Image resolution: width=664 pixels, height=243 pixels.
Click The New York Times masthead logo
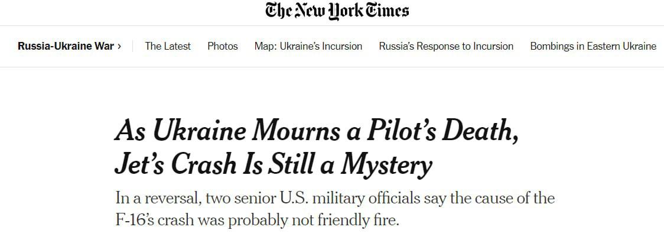pyautogui.click(x=337, y=11)
